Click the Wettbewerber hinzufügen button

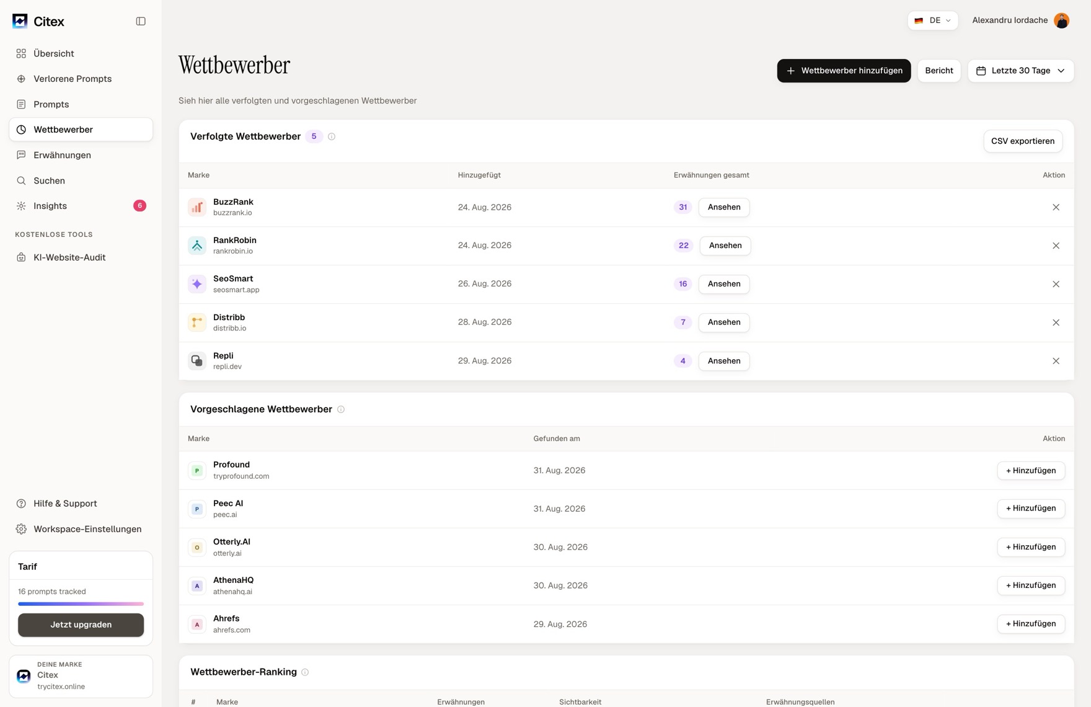click(x=844, y=71)
